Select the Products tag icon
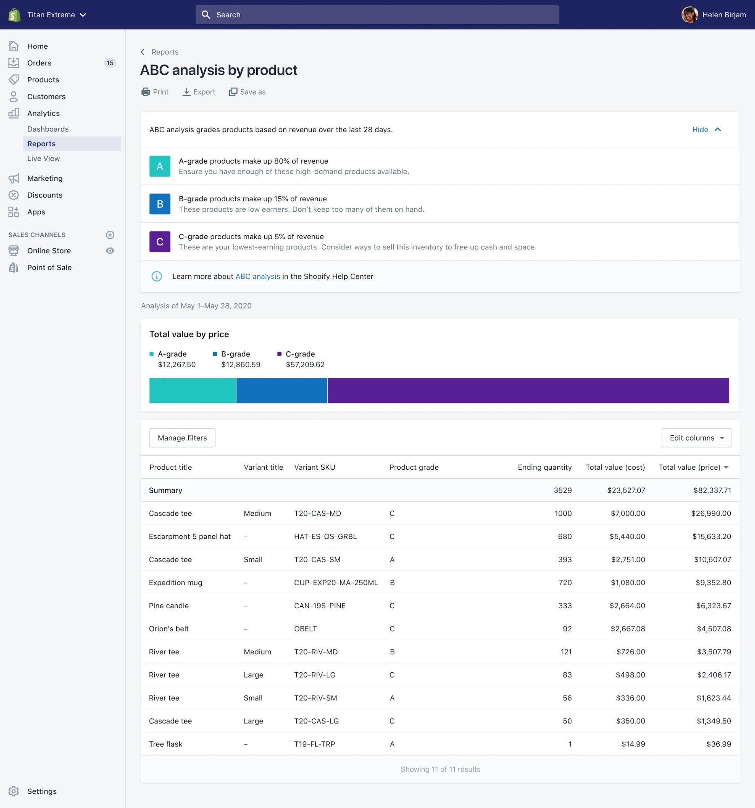Screen dimensions: 755x808 [14, 80]
